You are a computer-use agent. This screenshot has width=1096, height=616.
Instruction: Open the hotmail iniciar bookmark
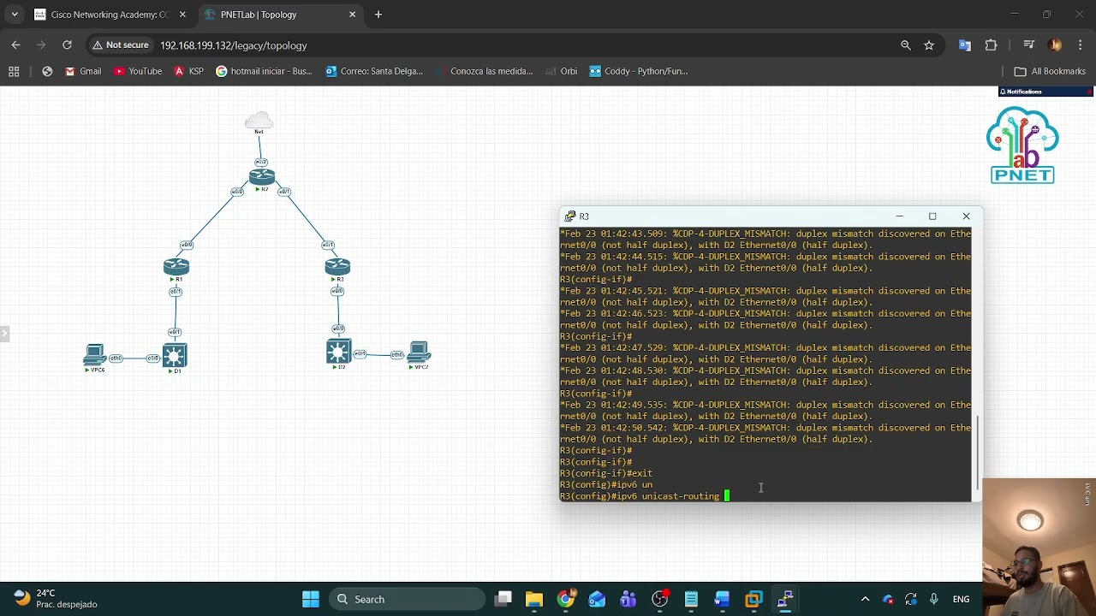(264, 71)
